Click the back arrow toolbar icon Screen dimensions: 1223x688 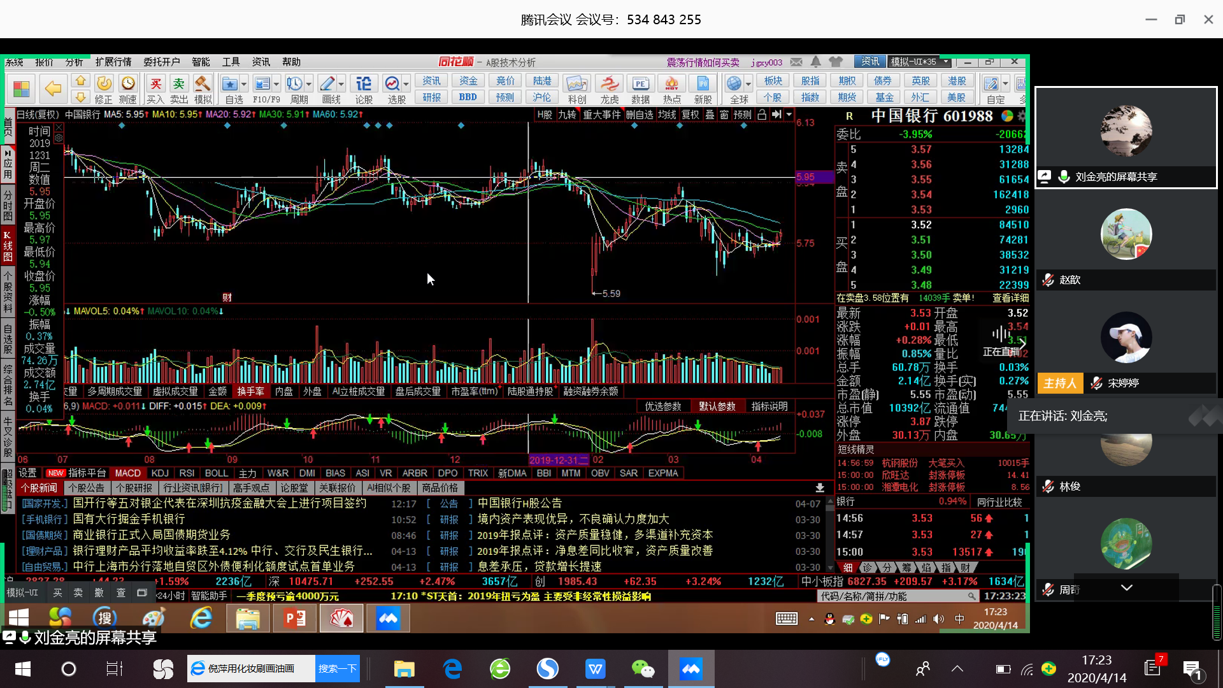click(x=53, y=89)
